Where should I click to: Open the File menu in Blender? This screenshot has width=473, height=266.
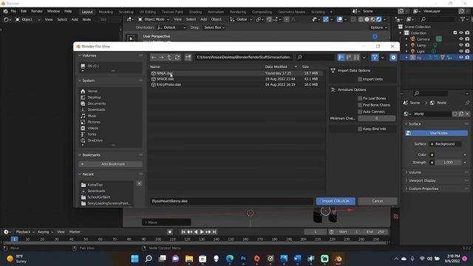tap(13, 12)
